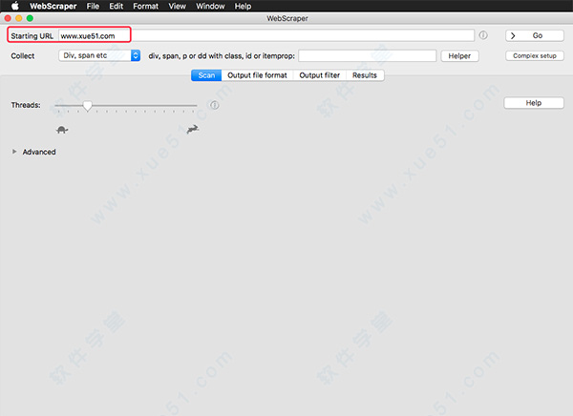Open the Edit menu
This screenshot has width=573, height=416.
(117, 6)
